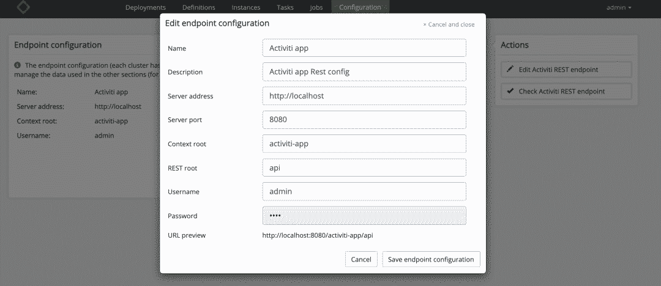Click the REST root label

tap(182, 168)
